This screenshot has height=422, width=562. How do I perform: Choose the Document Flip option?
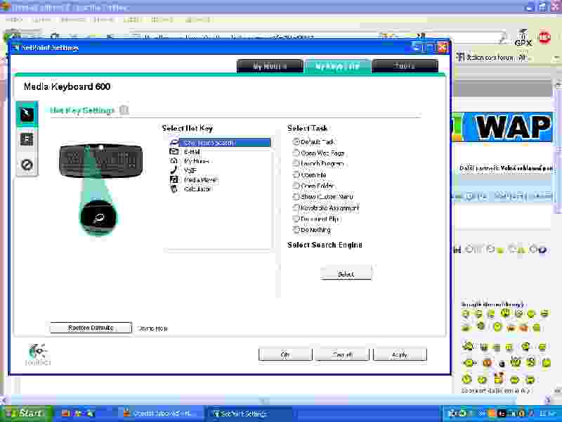(x=296, y=219)
